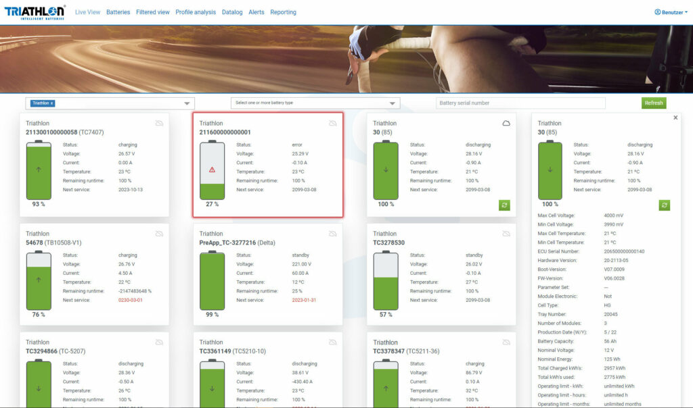The width and height of the screenshot is (693, 408).
Task: Focus the Battery serial number field
Action: 520,103
